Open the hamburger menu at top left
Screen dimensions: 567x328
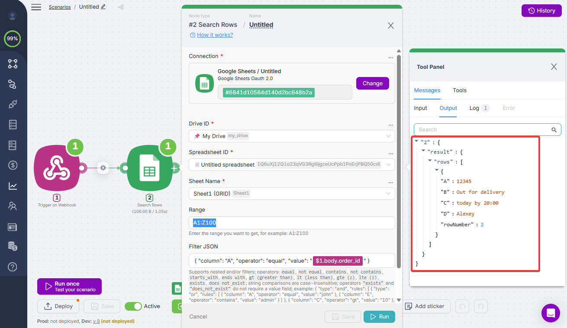pyautogui.click(x=36, y=7)
